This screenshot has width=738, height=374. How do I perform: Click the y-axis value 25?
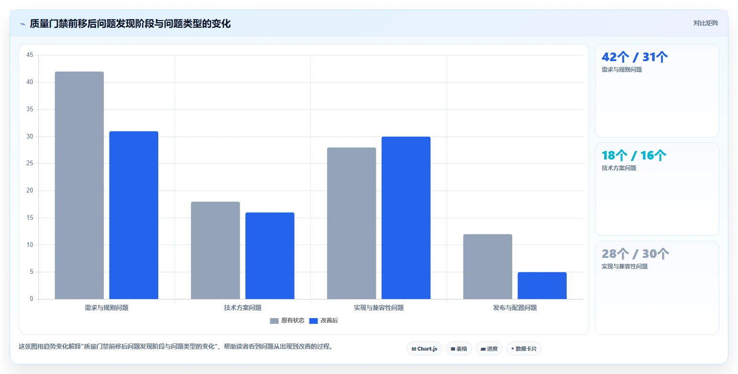(30, 163)
